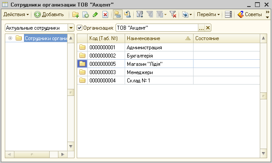This screenshot has height=163, width=272.
Task: Click tree panel scroll right arrow
Action: pos(63,154)
